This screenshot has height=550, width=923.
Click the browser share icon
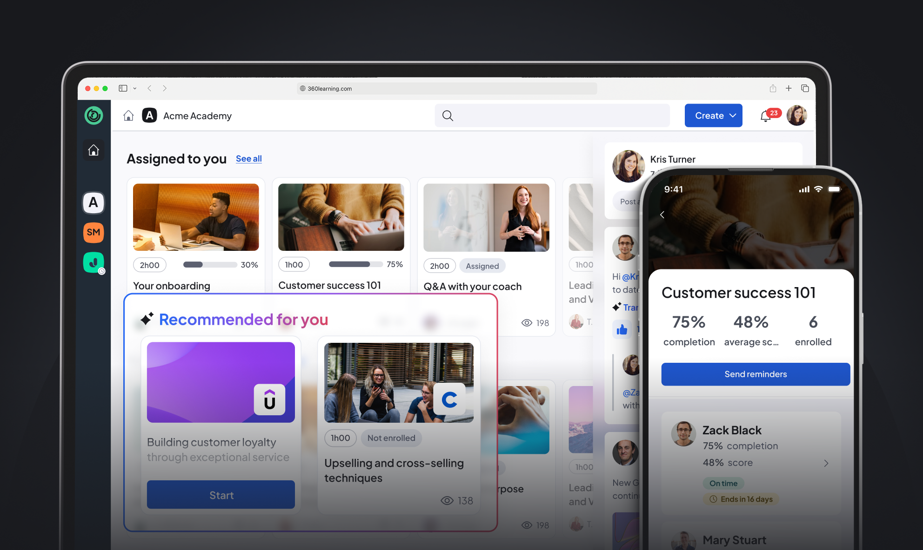(x=773, y=88)
